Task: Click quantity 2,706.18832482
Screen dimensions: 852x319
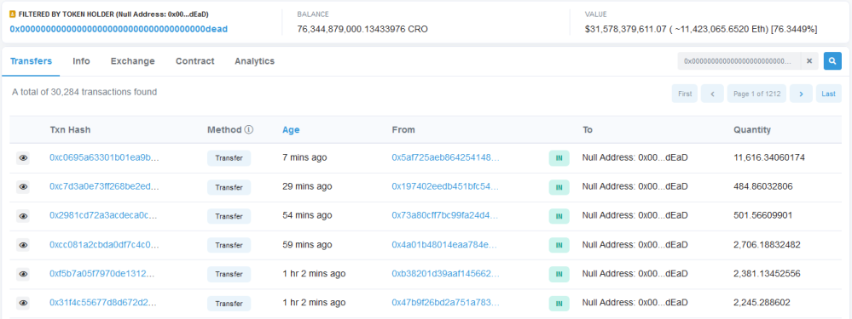Action: click(767, 245)
